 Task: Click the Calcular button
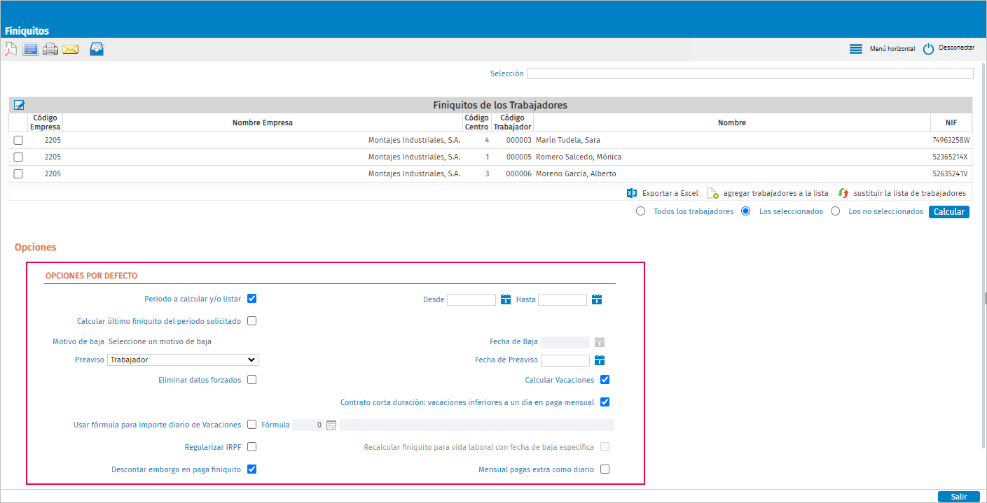pos(949,212)
